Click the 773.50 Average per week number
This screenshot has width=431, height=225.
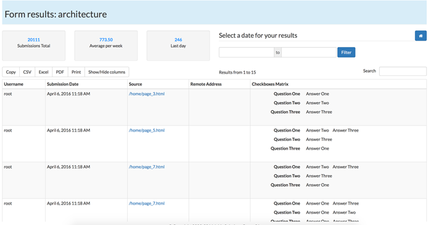point(106,40)
